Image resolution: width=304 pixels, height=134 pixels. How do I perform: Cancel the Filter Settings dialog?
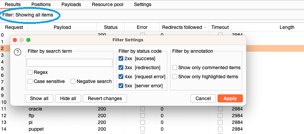(203, 98)
